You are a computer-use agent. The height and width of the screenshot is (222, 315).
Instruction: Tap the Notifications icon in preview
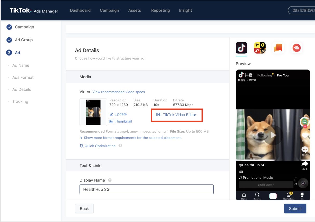(x=289, y=196)
